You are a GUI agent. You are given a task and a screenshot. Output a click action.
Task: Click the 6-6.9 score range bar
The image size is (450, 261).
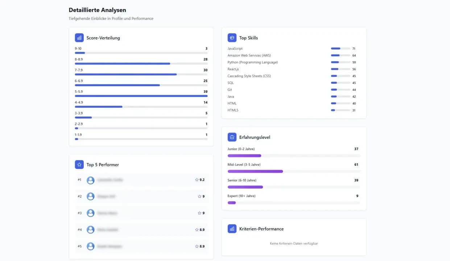coord(141,85)
